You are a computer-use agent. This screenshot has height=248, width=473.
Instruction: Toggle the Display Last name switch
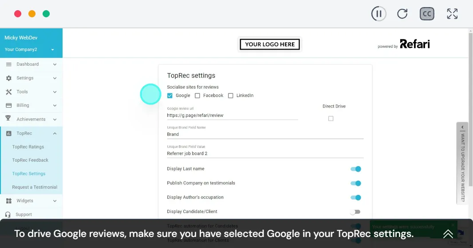click(356, 169)
